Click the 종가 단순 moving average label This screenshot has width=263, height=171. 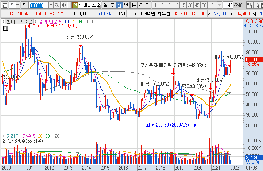[48, 22]
